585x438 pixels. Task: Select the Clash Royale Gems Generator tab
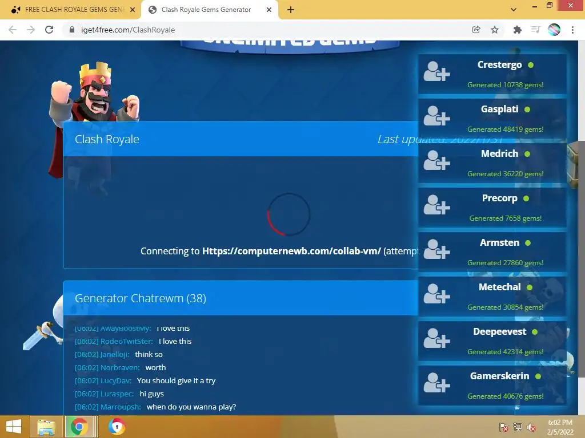[210, 10]
